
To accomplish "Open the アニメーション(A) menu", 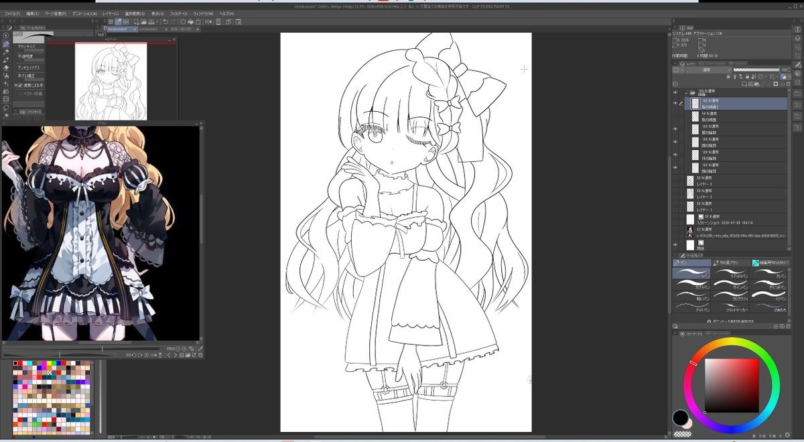I will (84, 13).
